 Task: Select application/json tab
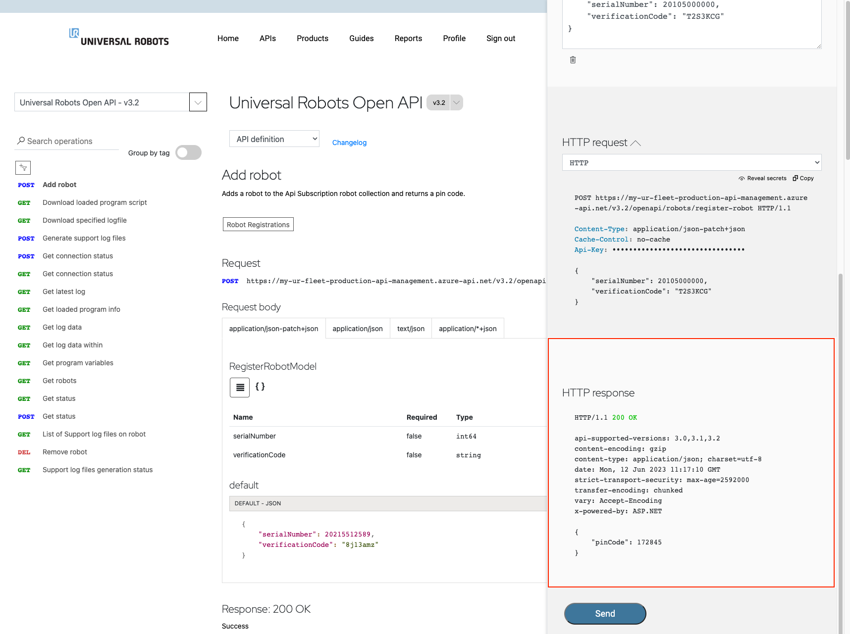pyautogui.click(x=358, y=329)
